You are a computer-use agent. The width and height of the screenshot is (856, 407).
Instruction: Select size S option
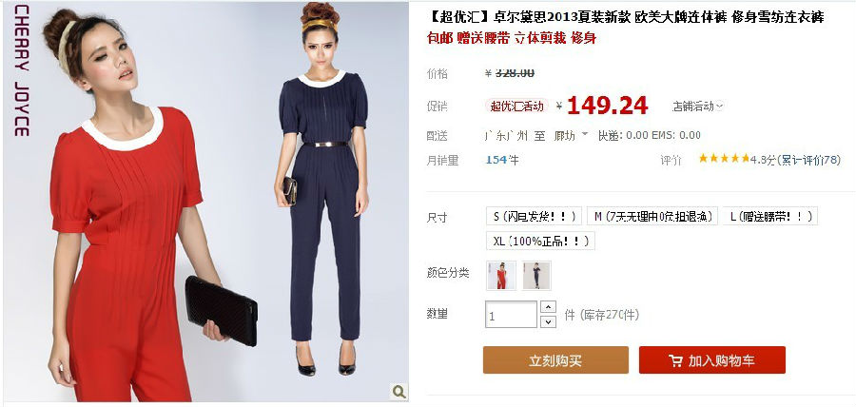pos(534,216)
